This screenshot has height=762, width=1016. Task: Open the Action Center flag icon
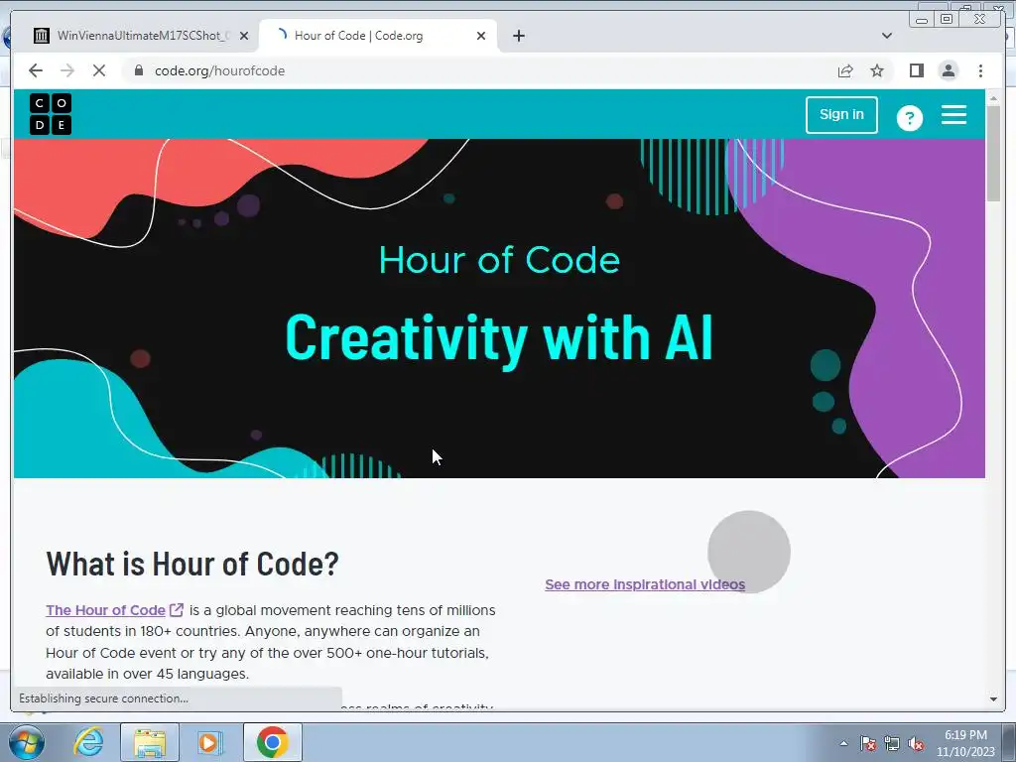coord(867,744)
